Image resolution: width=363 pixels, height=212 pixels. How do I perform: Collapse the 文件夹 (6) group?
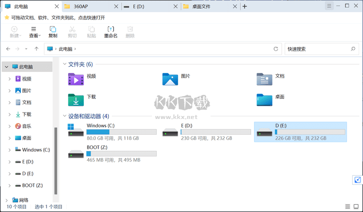tap(65, 64)
